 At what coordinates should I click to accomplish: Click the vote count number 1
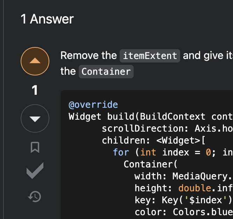pos(35,91)
